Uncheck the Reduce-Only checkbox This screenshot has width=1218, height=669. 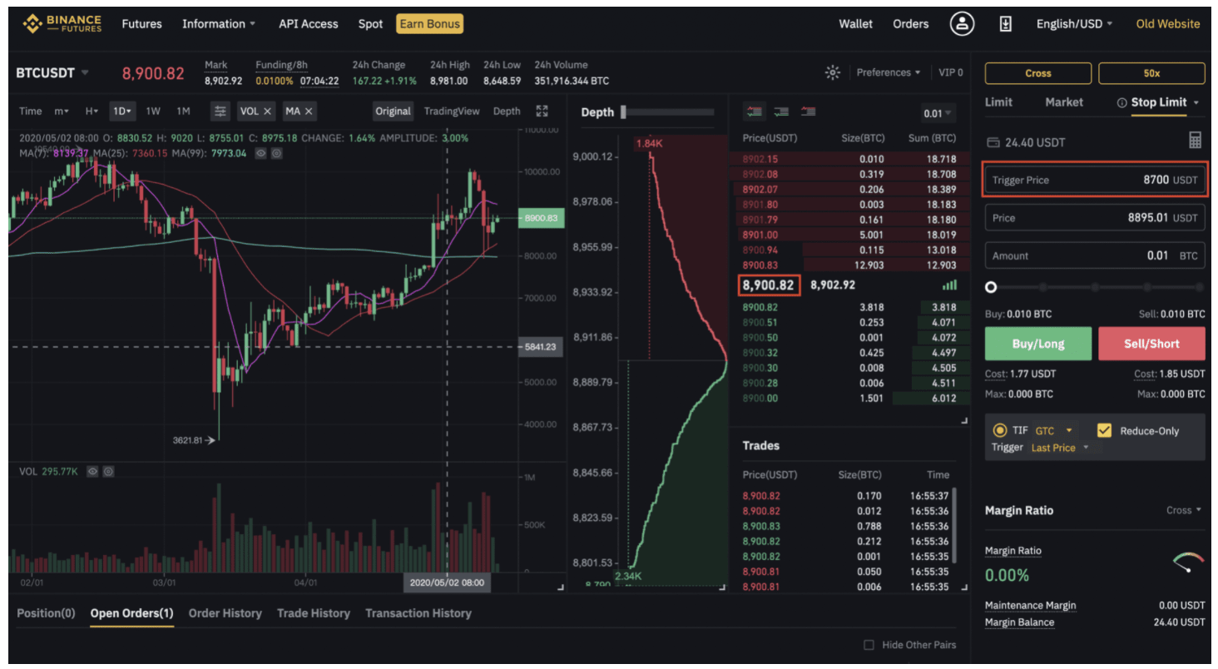click(x=1105, y=430)
